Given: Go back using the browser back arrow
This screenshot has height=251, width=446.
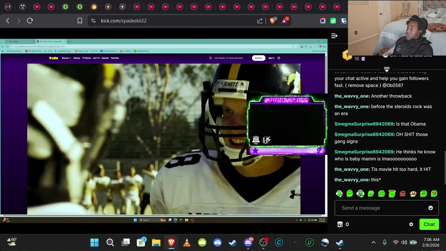Looking at the screenshot, I should pyautogui.click(x=8, y=21).
